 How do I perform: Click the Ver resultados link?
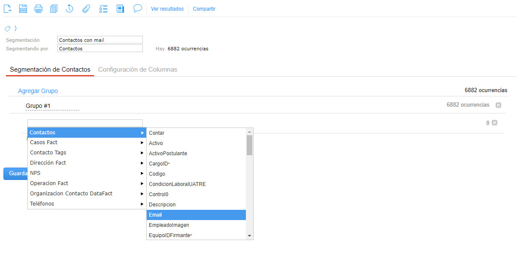tap(167, 9)
